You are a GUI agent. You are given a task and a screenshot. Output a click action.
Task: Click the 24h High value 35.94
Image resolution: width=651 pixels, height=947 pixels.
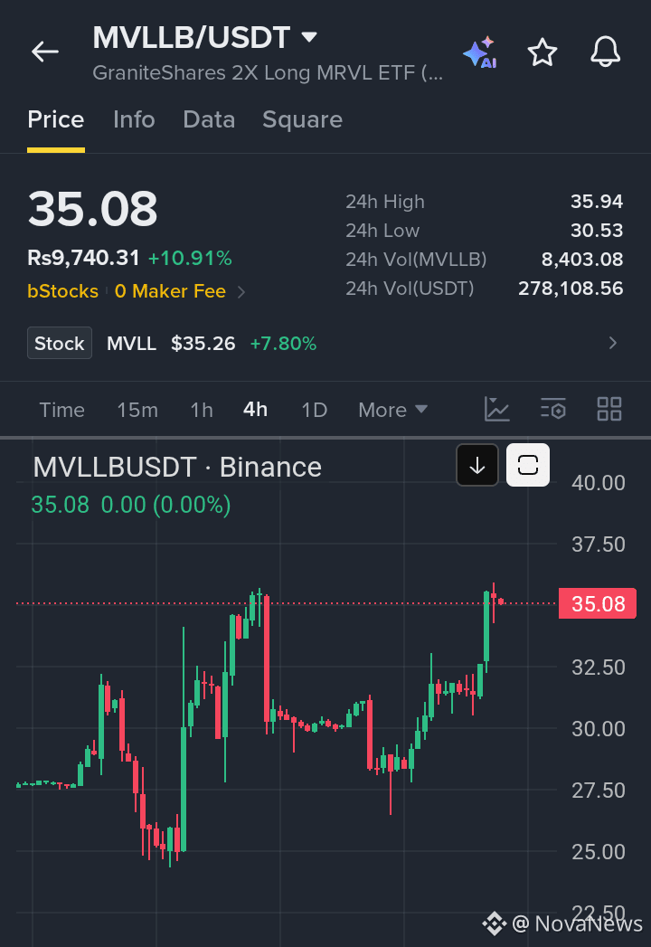pos(597,201)
